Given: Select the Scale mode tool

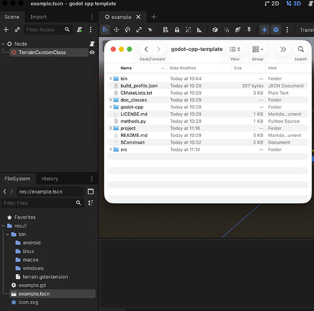Looking at the screenshot, I should click(x=139, y=30).
